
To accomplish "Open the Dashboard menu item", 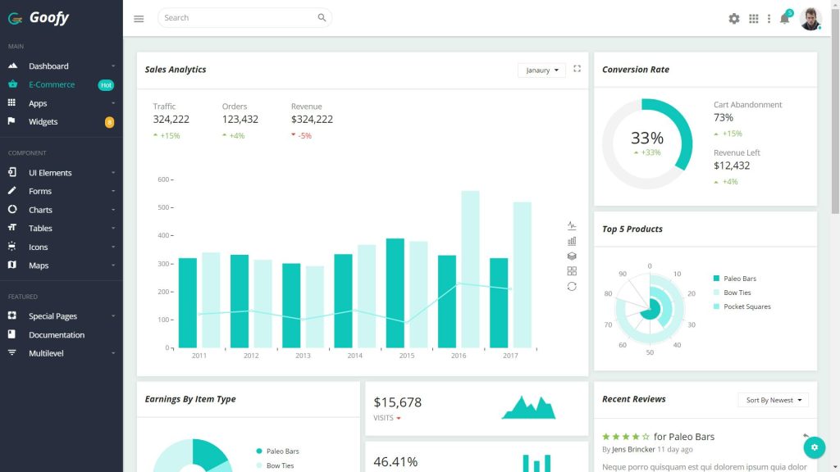I will (49, 66).
